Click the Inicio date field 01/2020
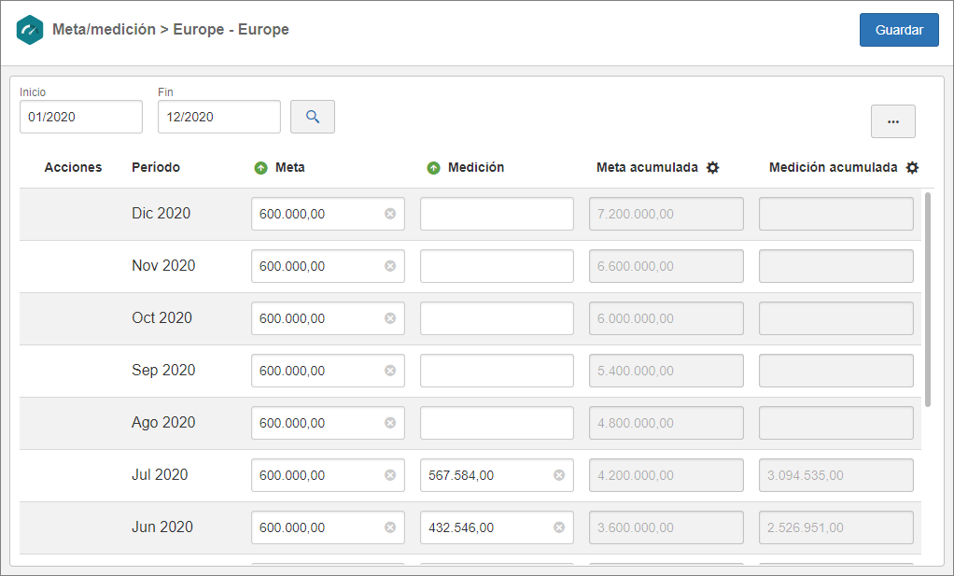Screen dimensions: 954x576 click(81, 117)
